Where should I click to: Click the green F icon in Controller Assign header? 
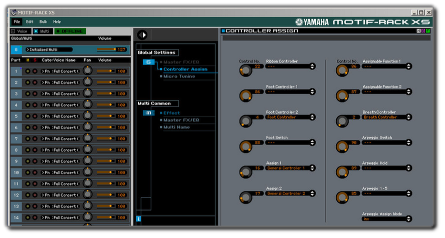click(428, 31)
